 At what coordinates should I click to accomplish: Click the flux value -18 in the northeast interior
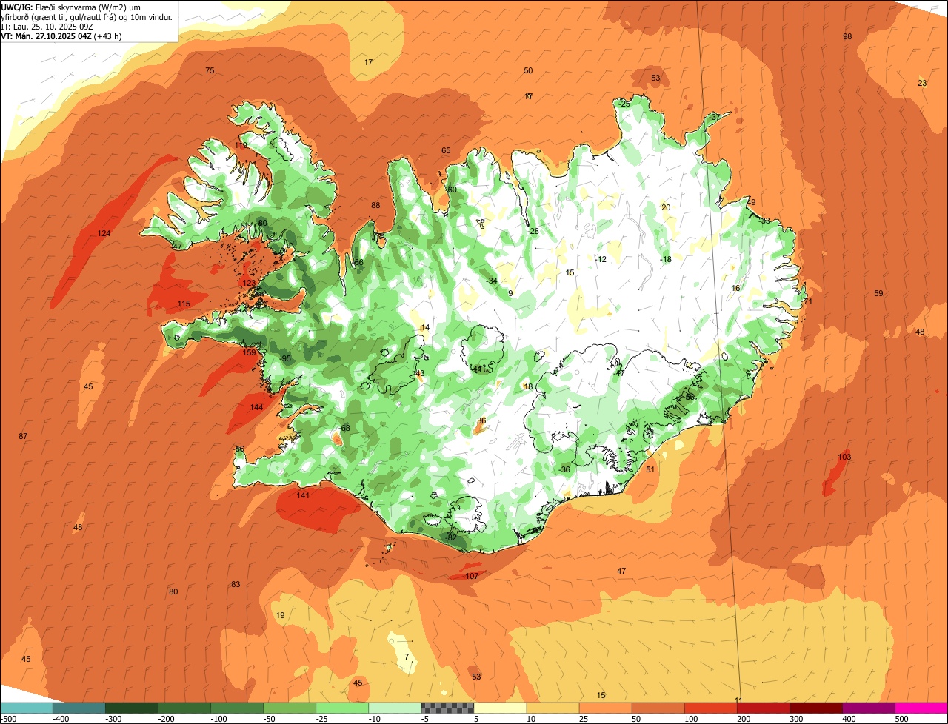pos(666,259)
